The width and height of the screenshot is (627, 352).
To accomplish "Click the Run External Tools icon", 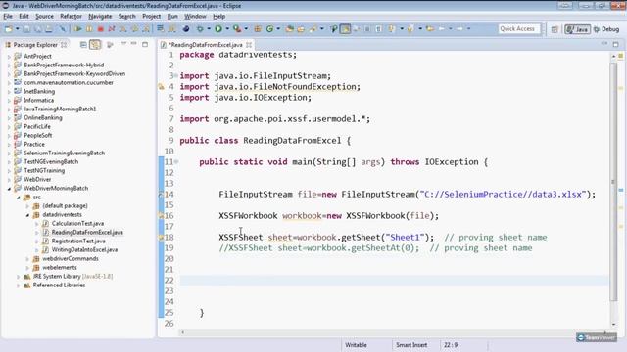I will [x=237, y=29].
